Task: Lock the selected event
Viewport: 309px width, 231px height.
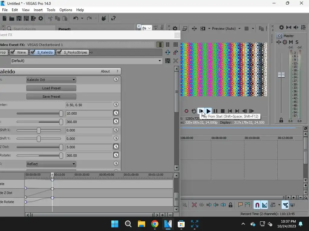Action: [230, 205]
